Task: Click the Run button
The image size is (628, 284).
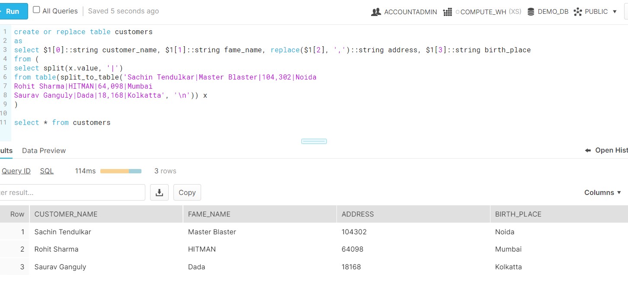Action: pyautogui.click(x=13, y=11)
